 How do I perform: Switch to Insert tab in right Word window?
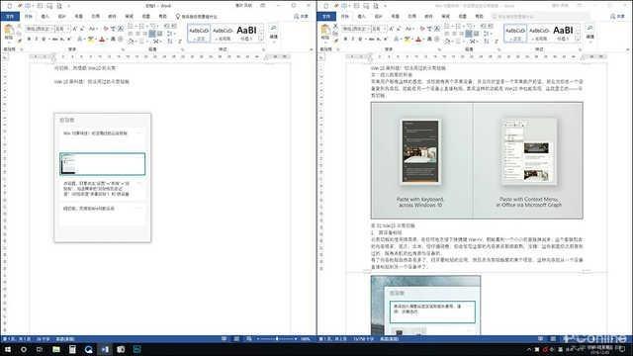point(361,17)
